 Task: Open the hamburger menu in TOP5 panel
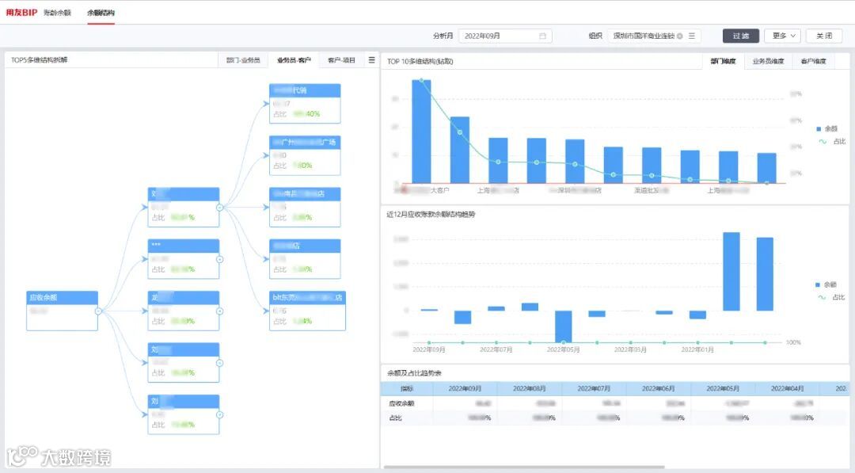[372, 60]
